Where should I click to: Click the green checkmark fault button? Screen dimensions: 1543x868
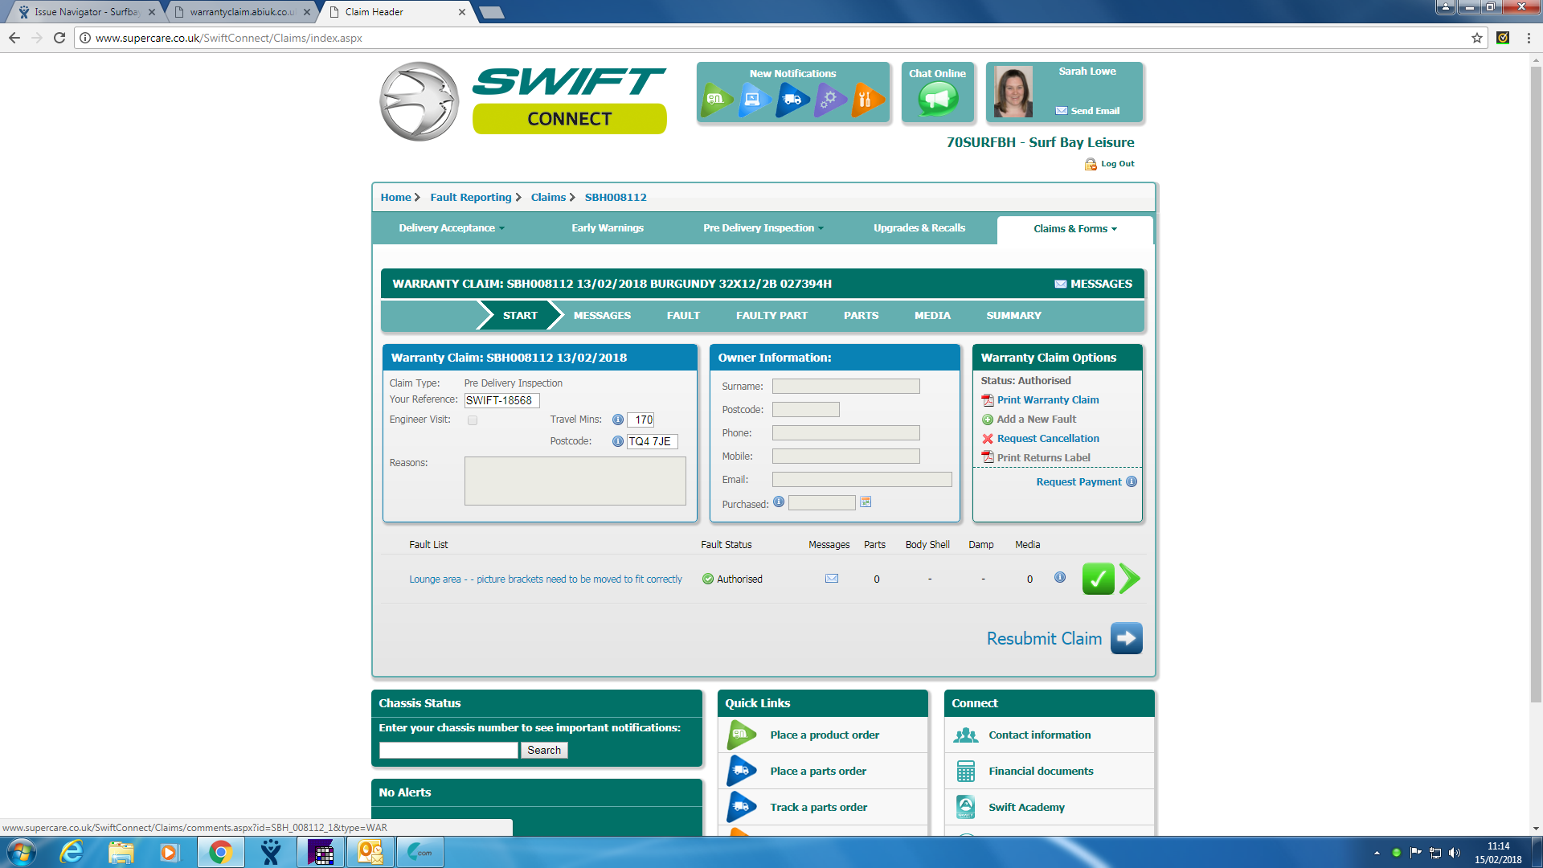click(1098, 579)
